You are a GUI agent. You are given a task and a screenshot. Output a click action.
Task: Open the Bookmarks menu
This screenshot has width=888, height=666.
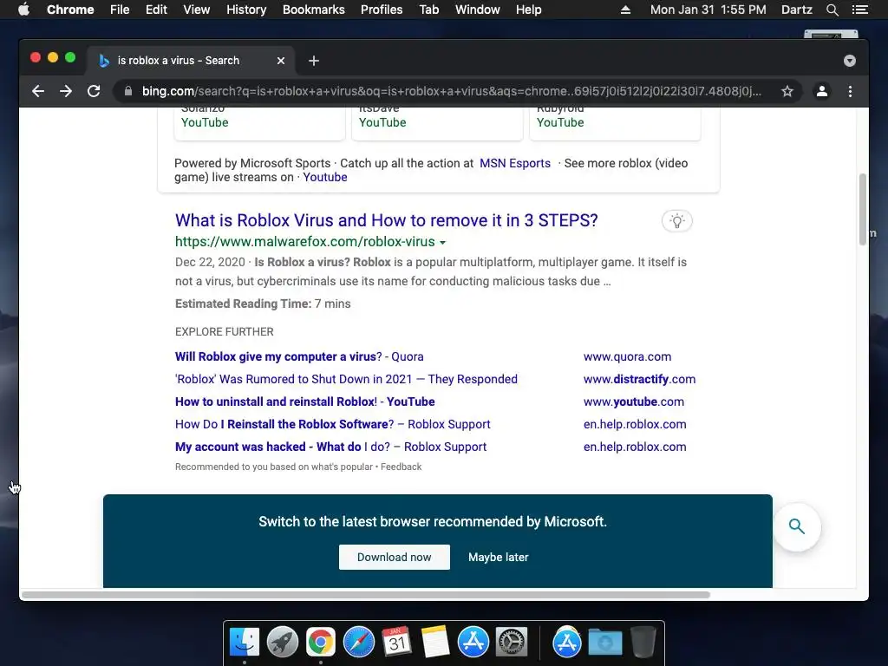tap(314, 10)
